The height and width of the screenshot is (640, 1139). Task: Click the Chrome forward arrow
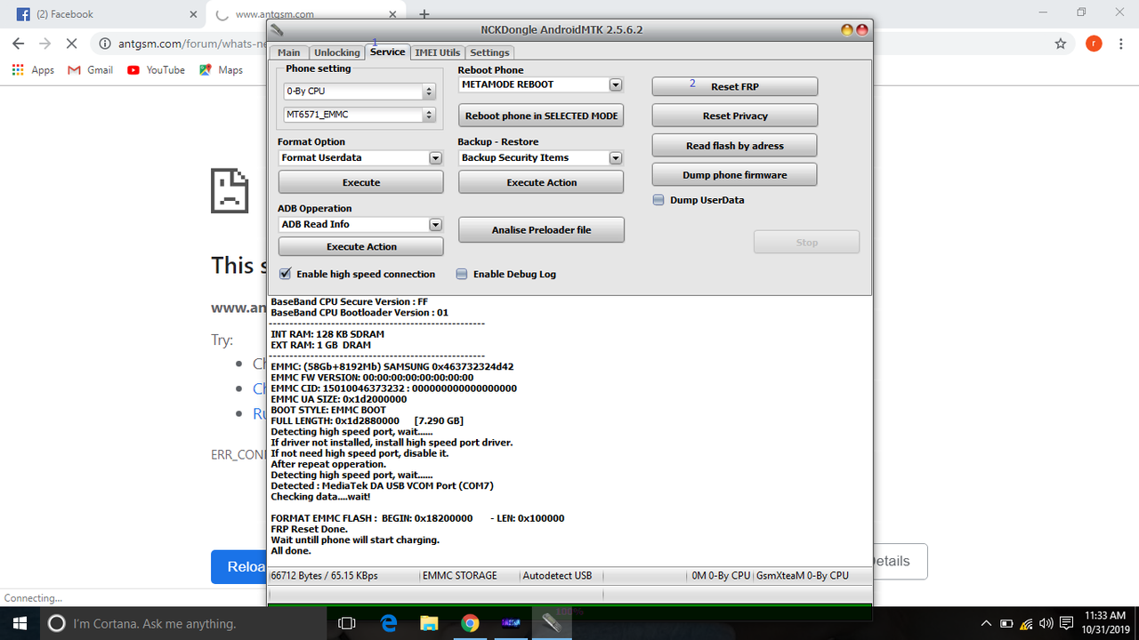click(x=45, y=44)
